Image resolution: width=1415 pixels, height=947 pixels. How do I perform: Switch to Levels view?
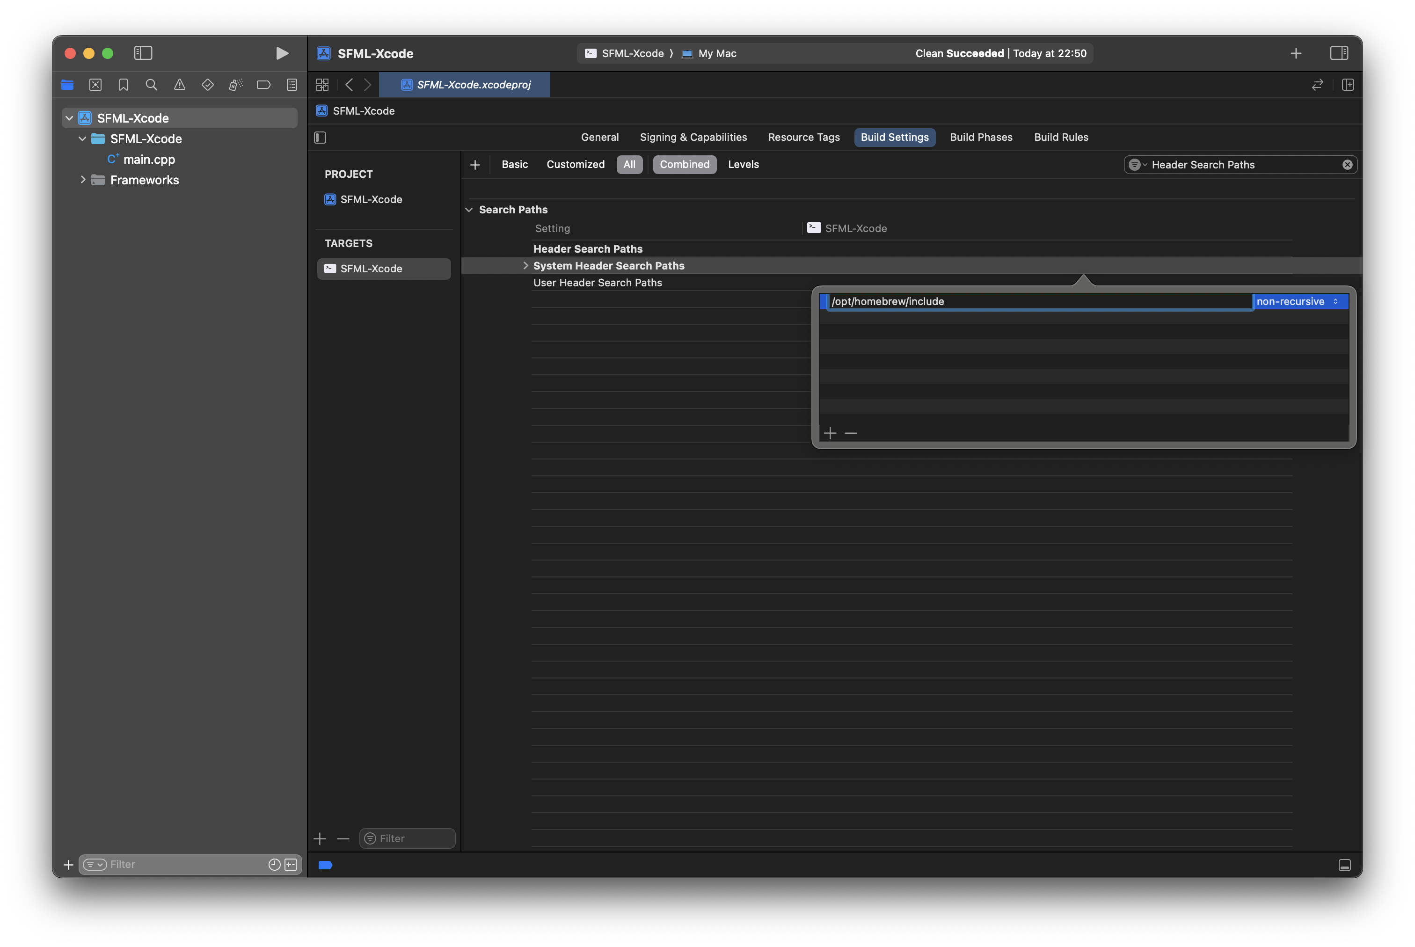(x=744, y=164)
